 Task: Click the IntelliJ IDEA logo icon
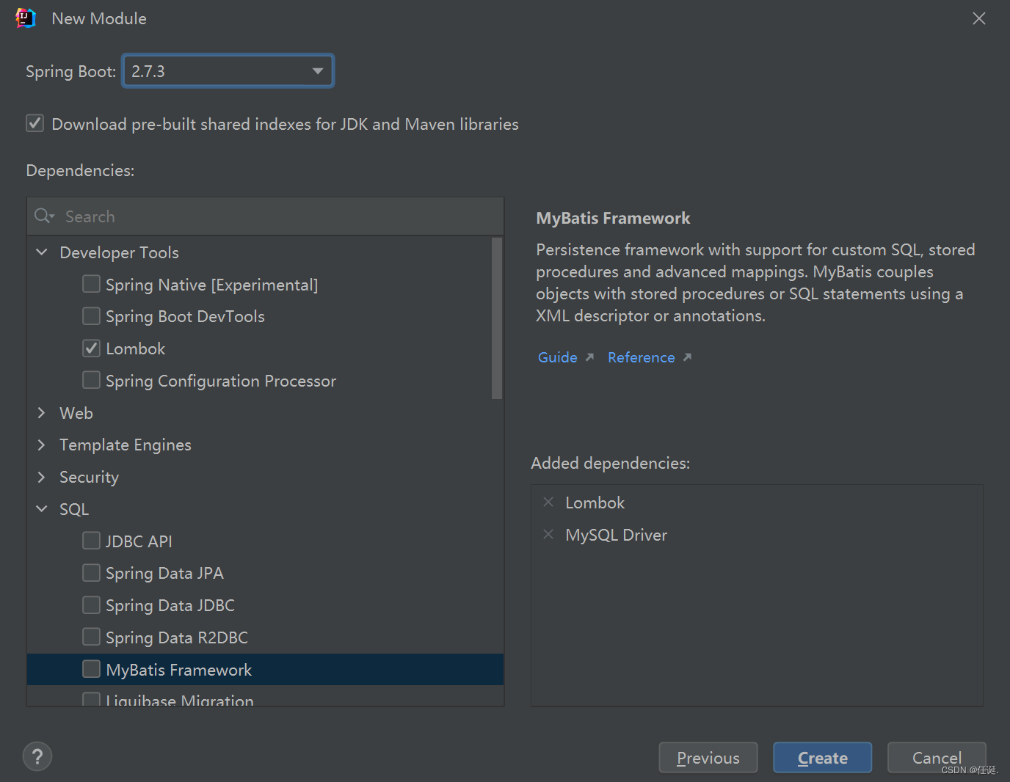tap(26, 18)
